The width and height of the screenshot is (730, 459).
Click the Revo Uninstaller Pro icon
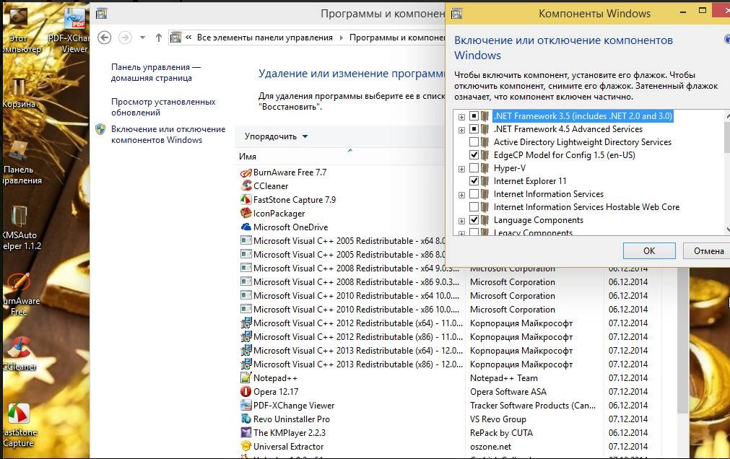point(245,419)
